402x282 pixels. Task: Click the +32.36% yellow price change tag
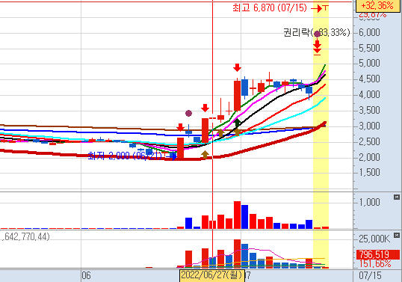[x=377, y=5]
